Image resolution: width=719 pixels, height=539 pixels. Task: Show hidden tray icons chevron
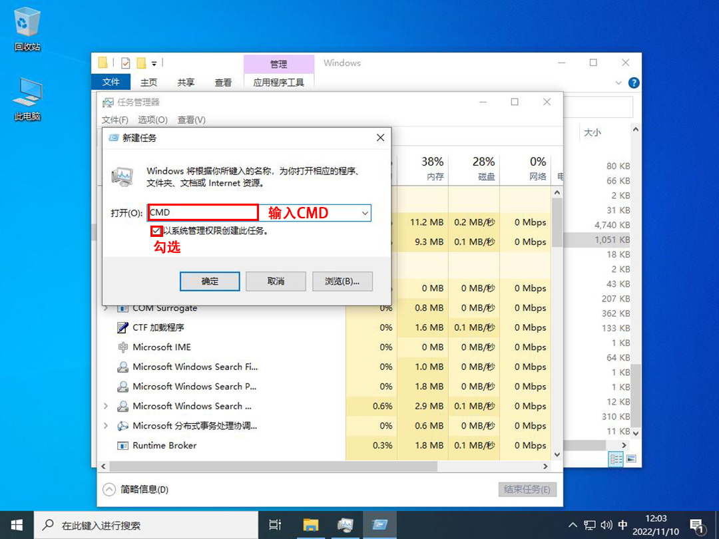click(x=573, y=525)
